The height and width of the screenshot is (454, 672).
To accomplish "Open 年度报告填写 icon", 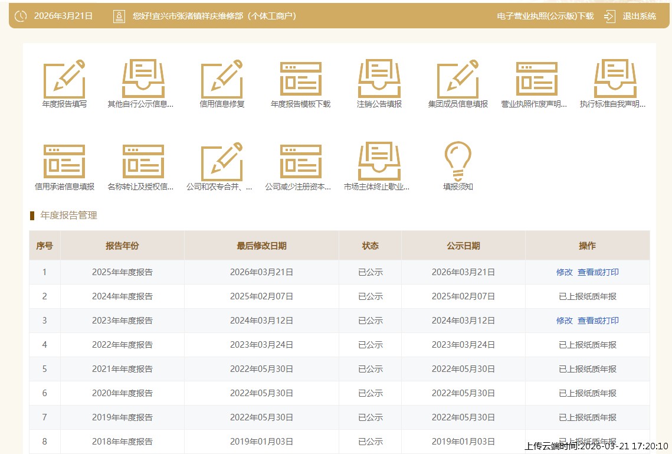I will [64, 79].
